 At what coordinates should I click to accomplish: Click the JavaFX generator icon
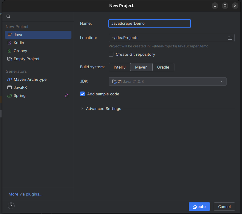10,87
